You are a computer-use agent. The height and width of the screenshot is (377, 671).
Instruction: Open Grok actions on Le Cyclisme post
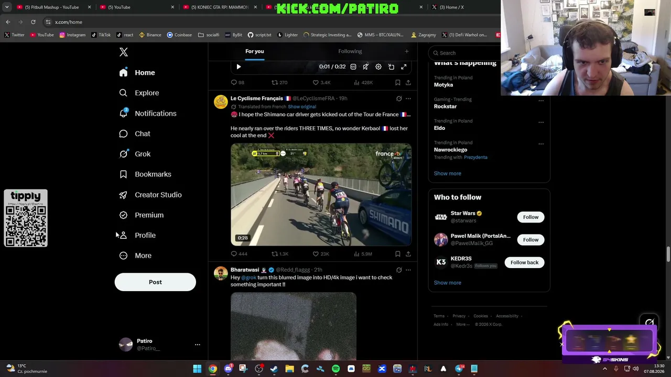(x=399, y=98)
